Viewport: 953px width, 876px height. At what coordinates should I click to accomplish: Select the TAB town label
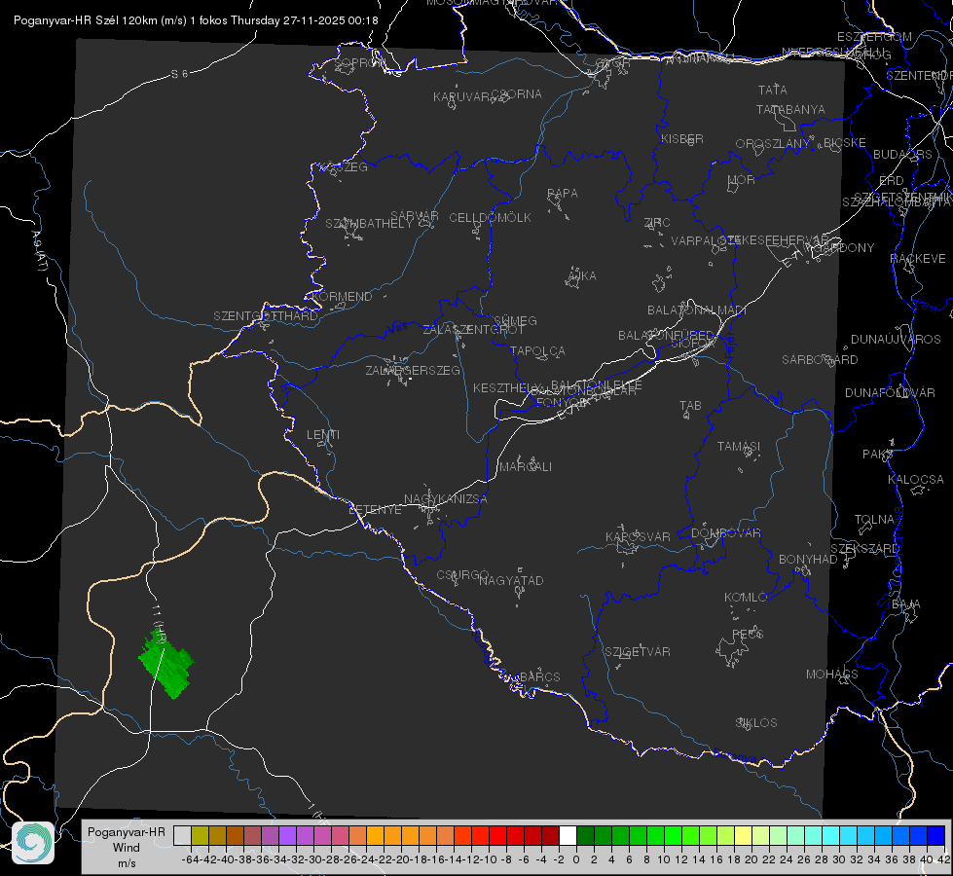pyautogui.click(x=690, y=406)
